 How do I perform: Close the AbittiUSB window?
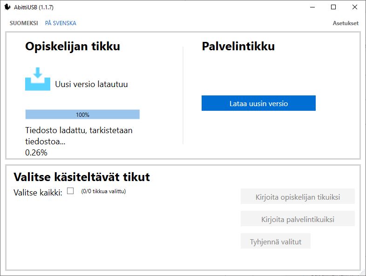click(x=355, y=7)
